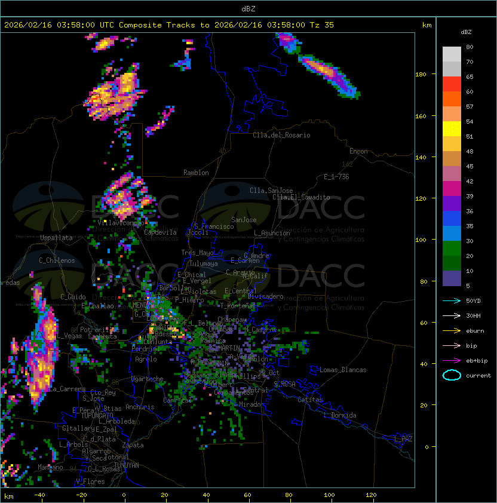Click the 'Agrelo' map label
The width and height of the screenshot is (497, 503).
coord(146,359)
